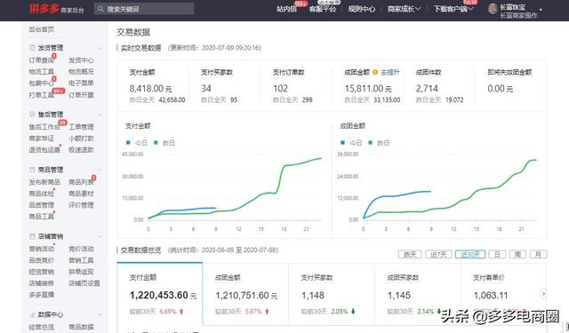Viewport: 569px width, 333px height.
Task: Open 工单管理 in sidebar
Action: click(81, 127)
